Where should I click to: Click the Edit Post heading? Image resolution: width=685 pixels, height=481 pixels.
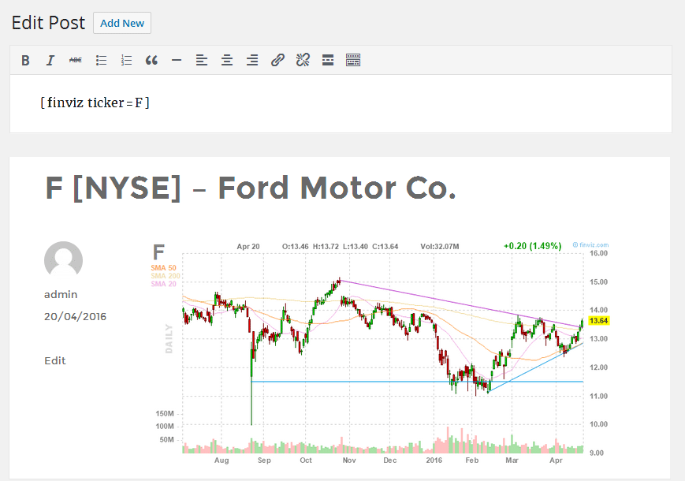[48, 23]
